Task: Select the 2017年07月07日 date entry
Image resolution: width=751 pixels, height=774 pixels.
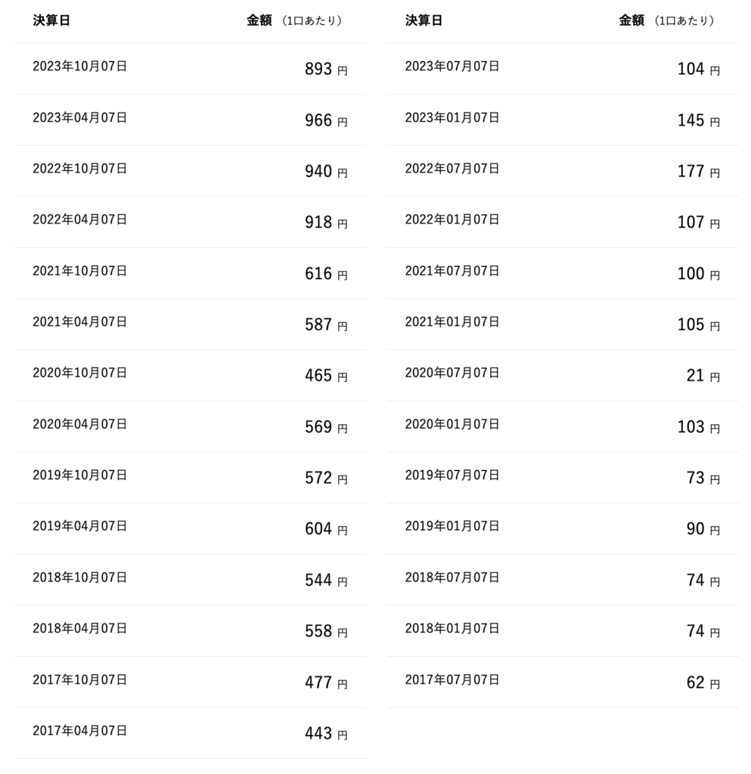Action: (452, 680)
